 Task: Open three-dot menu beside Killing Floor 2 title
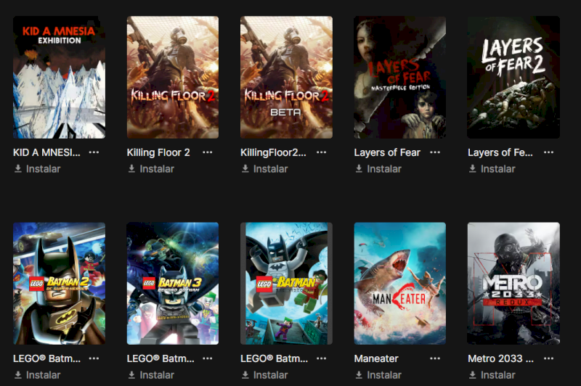208,152
